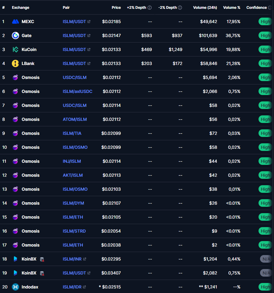Sort table by Pair column header
The image size is (274, 293).
(66, 8)
